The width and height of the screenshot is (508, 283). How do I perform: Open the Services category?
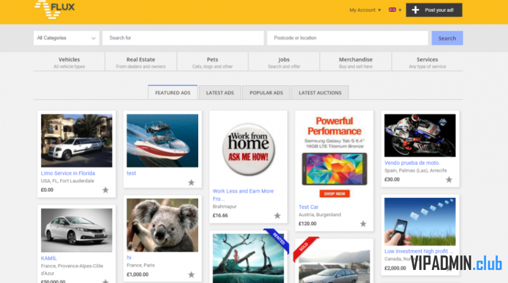(x=427, y=62)
